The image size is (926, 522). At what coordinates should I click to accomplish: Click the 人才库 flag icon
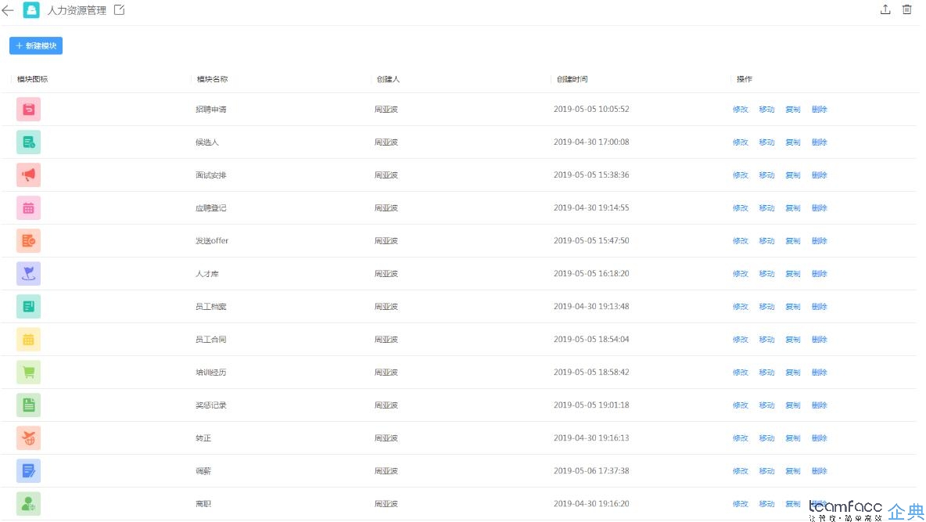28,274
